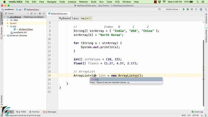Collapse the JavaDemo root tree node
The width and height of the screenshot is (208, 117).
5,17
